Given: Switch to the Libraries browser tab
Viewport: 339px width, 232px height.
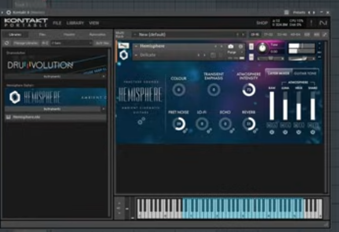Looking at the screenshot, I should point(15,35).
